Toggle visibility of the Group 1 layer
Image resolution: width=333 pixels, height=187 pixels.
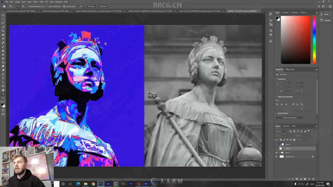(x=276, y=152)
